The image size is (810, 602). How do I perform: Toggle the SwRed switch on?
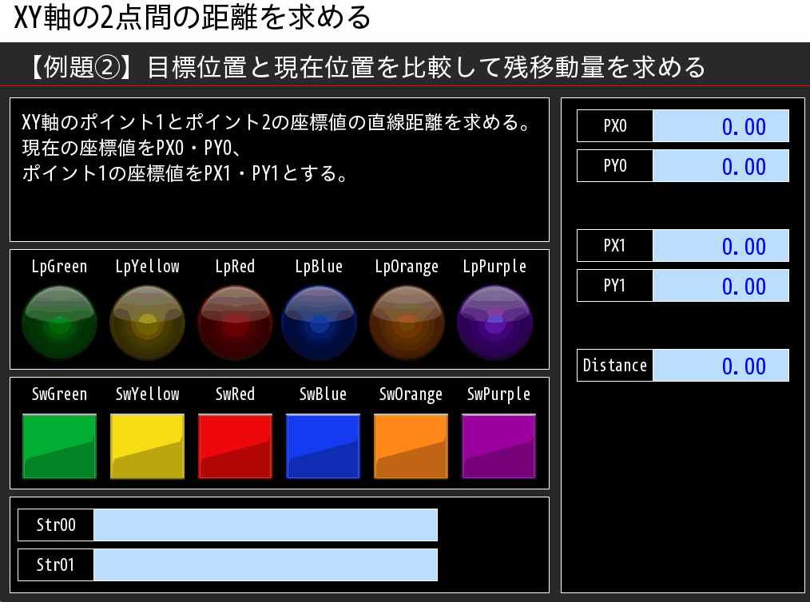click(236, 447)
